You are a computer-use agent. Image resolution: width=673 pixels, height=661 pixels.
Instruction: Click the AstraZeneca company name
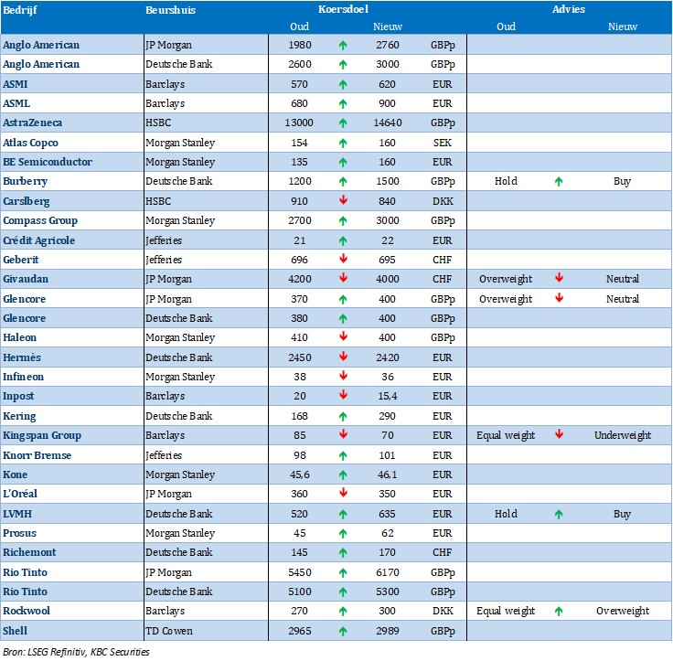[x=33, y=123]
